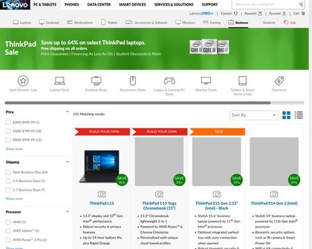Click the deals carousel horizontal scrollbar

[137, 103]
